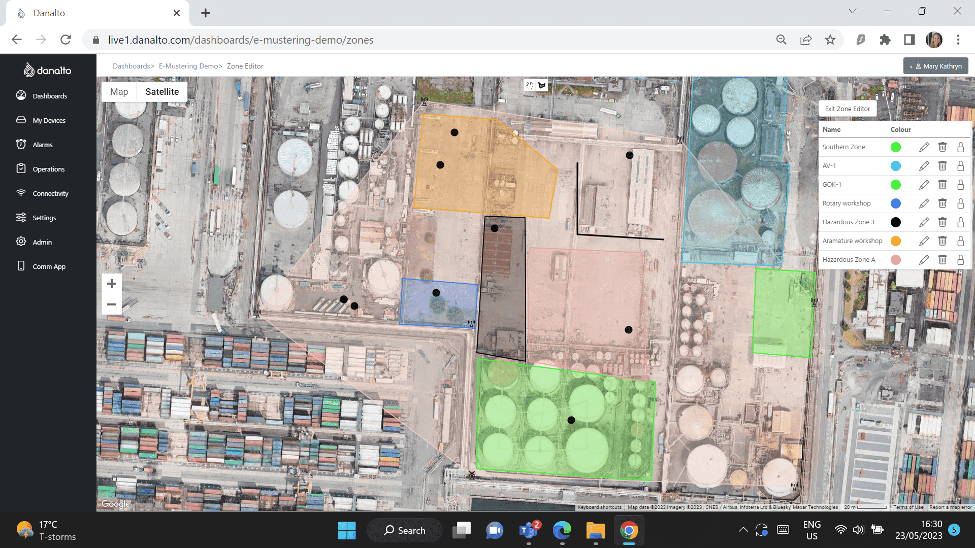Screen dimensions: 975x548
Task: Click Report a map error link
Action: coord(950,507)
